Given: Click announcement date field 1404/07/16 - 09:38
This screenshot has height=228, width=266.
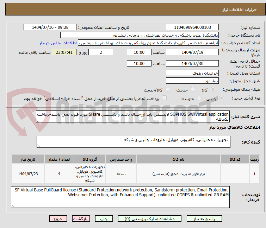Looking at the screenshot, I should point(50,27).
